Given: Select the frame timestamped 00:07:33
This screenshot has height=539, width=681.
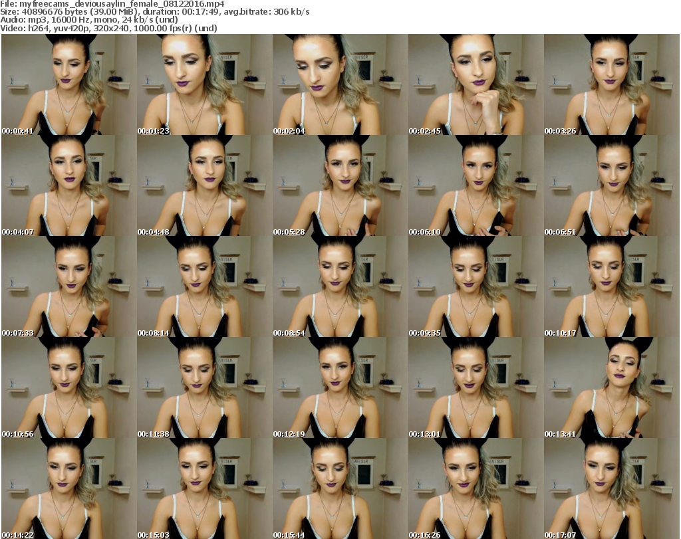Looking at the screenshot, I should (68, 287).
